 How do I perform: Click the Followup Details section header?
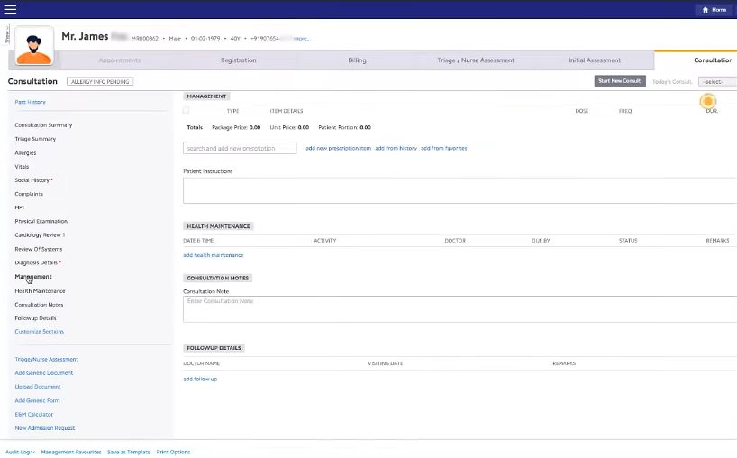(214, 348)
